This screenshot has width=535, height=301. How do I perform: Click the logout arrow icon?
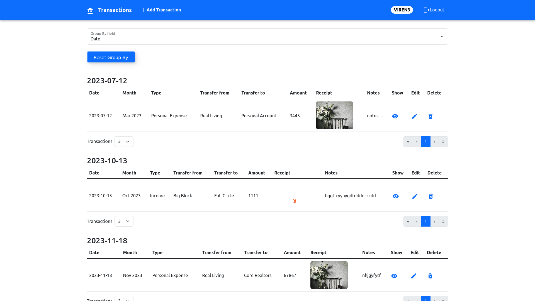point(426,10)
